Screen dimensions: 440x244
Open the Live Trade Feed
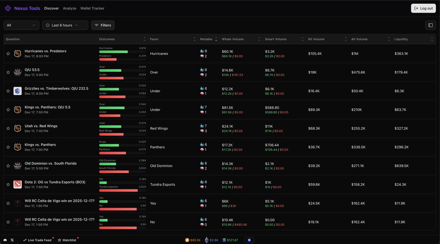tap(37, 240)
